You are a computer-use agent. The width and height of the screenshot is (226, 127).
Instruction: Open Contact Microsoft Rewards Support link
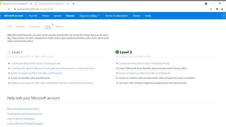click(x=25, y=124)
